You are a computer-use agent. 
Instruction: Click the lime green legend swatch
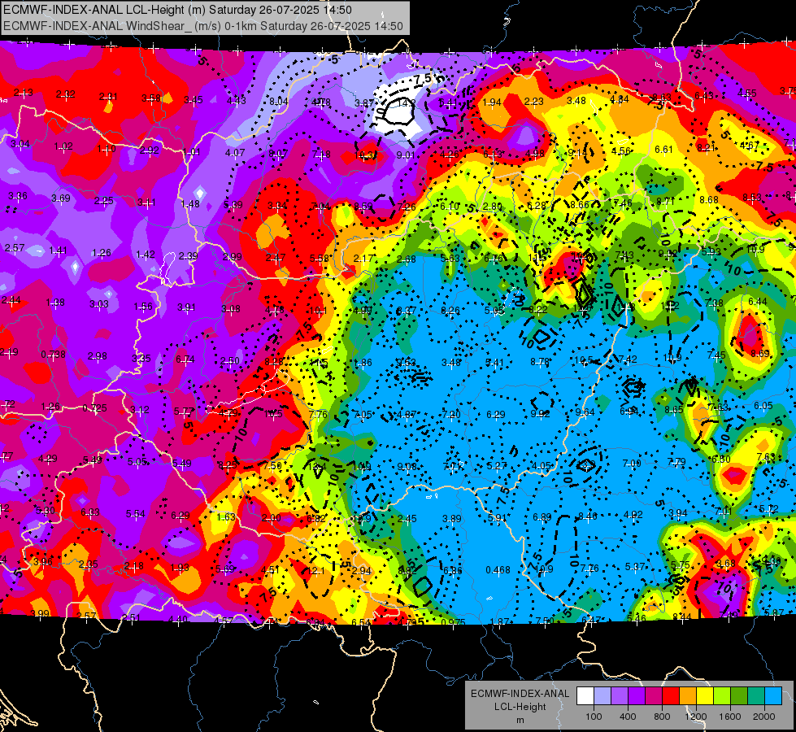point(722,696)
